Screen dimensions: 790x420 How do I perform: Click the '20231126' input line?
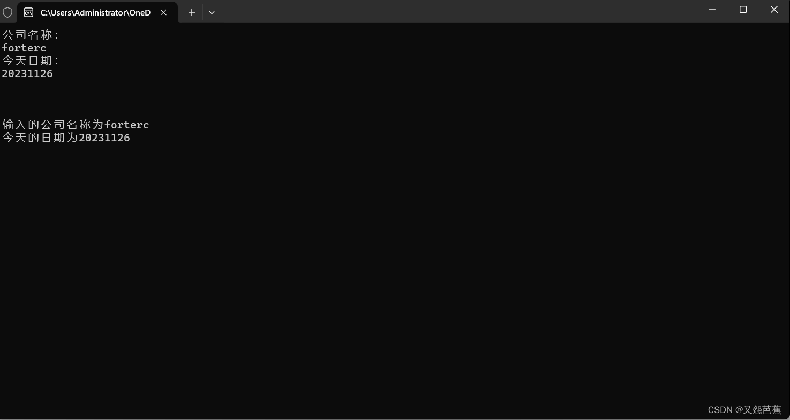(x=27, y=73)
